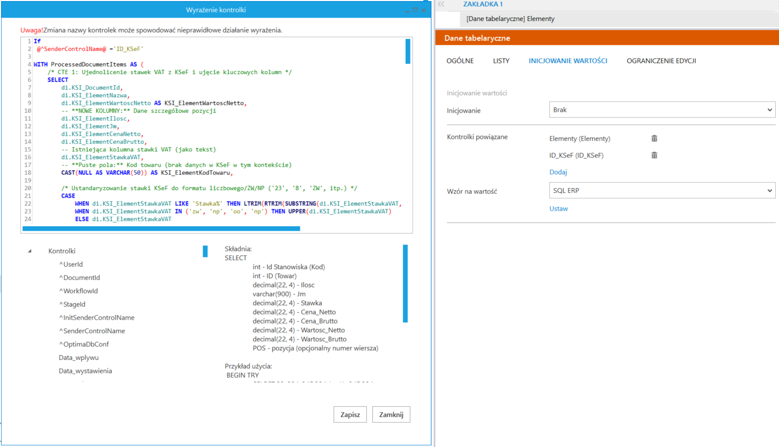Close the Wyrażenie kontrolki dialog with X
The image size is (779, 447).
pyautogui.click(x=424, y=10)
